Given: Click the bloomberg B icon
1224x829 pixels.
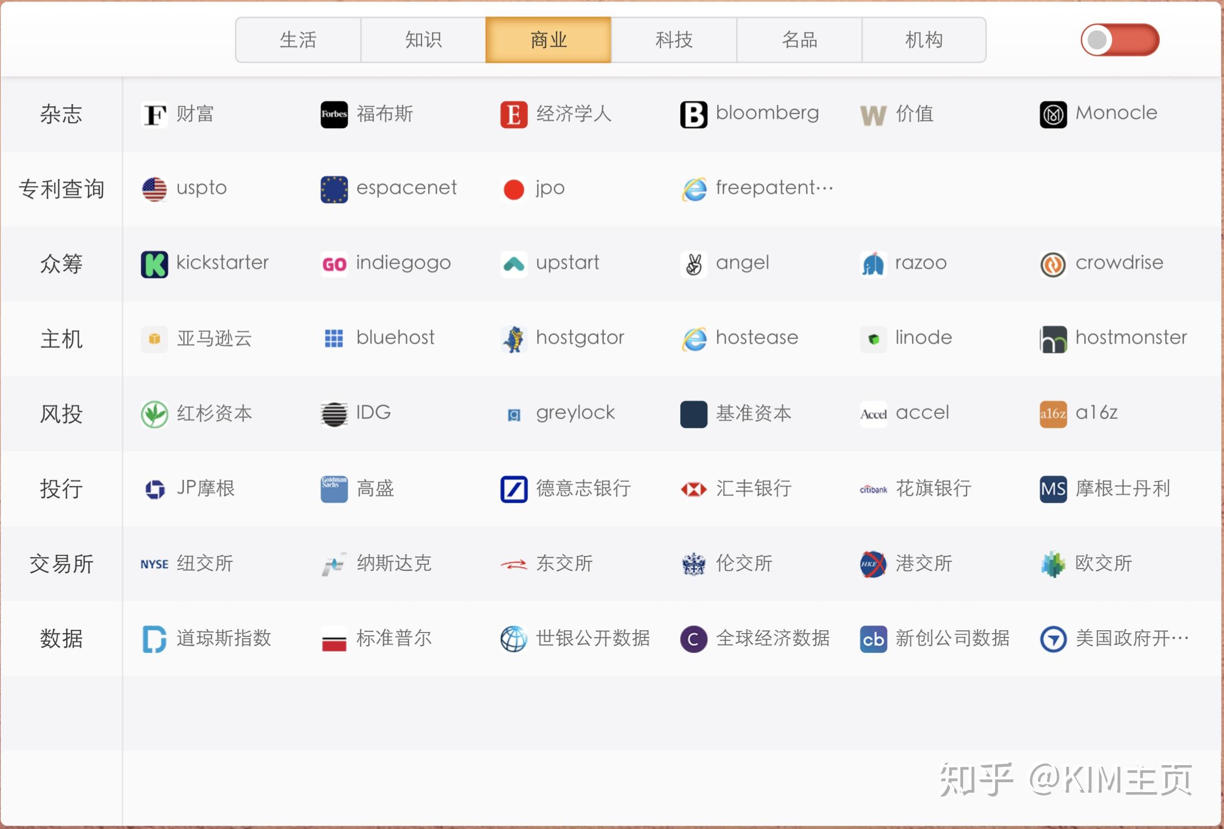Looking at the screenshot, I should point(693,114).
